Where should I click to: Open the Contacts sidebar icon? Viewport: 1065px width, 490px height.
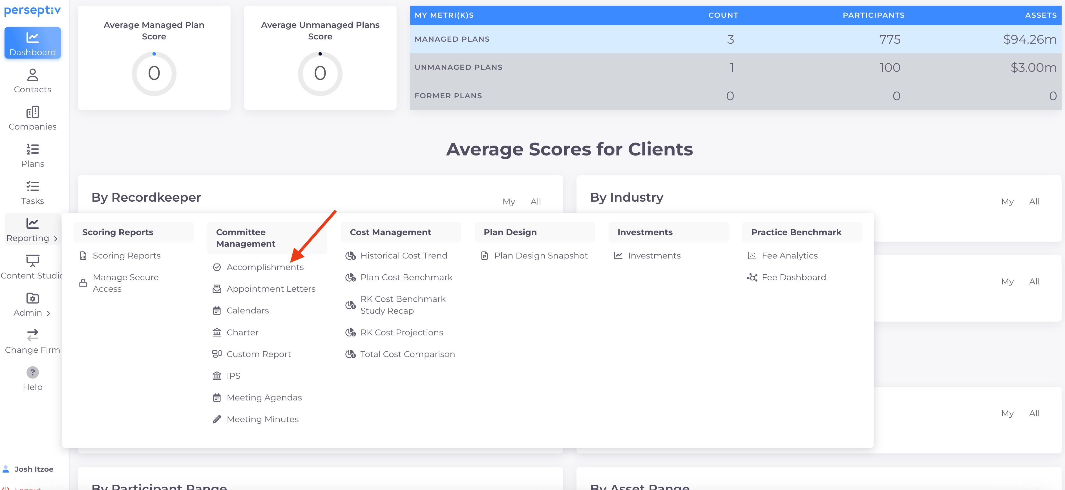(32, 75)
